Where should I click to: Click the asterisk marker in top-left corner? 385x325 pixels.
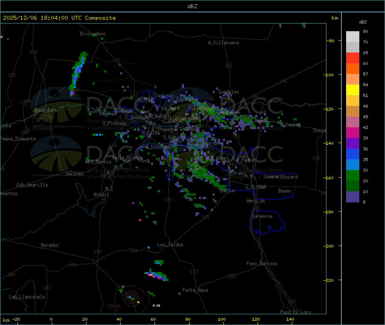pos(8,39)
